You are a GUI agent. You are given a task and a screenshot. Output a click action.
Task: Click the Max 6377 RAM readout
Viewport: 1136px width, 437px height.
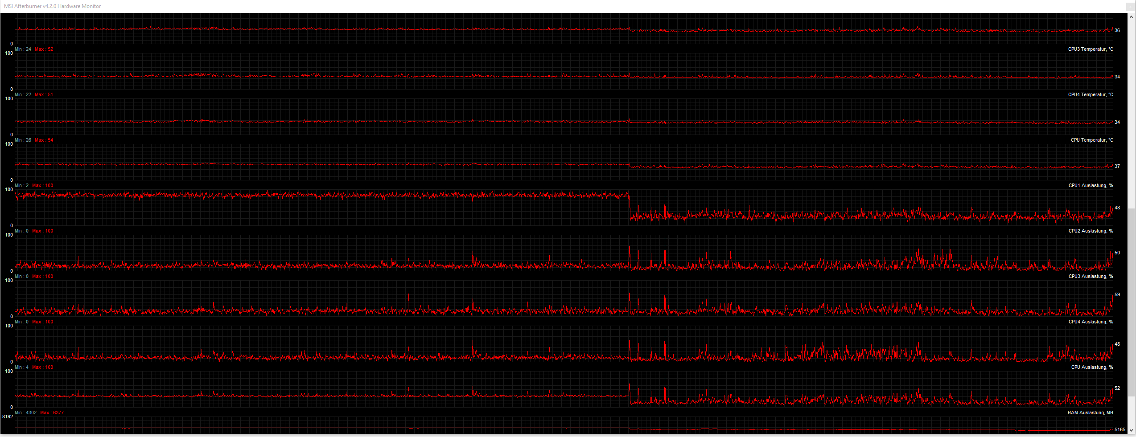click(x=52, y=412)
